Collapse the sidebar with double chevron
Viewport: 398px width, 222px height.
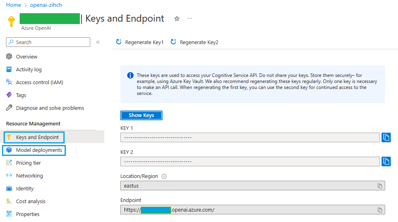point(98,42)
